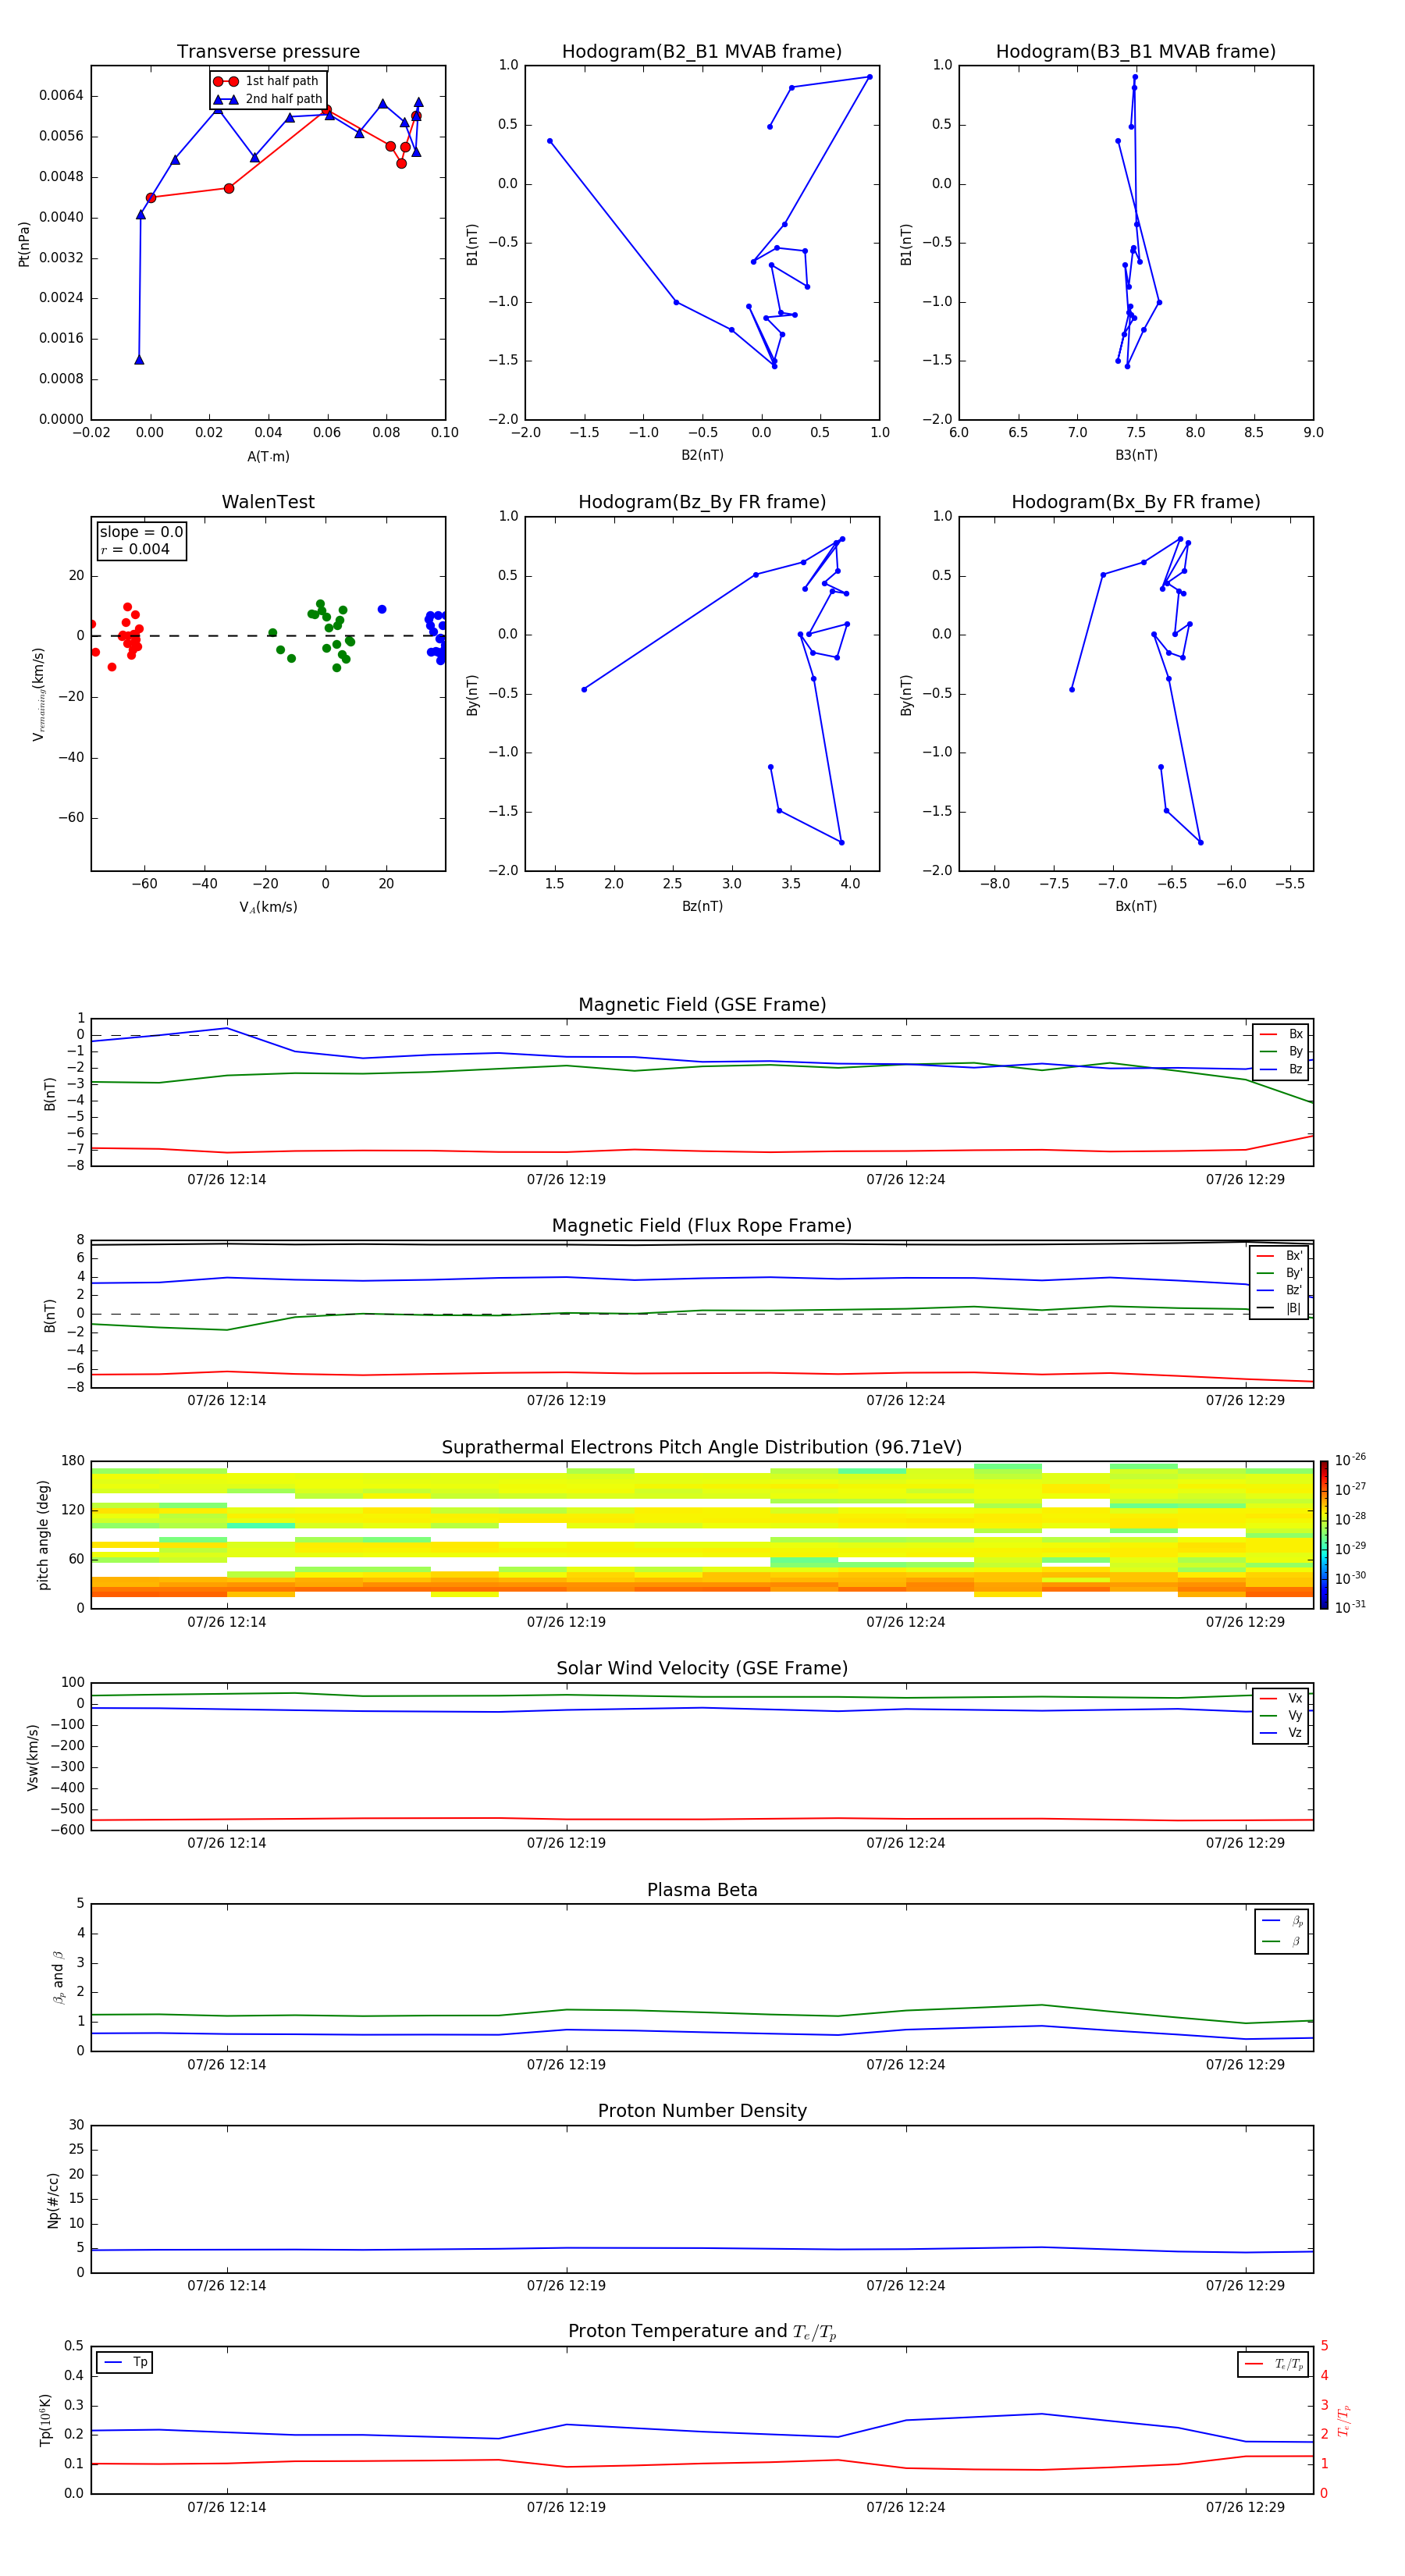Click the 'slope = 0.0' annotation in WalenTest
This screenshot has height=2576, width=1405.
pyautogui.click(x=141, y=532)
